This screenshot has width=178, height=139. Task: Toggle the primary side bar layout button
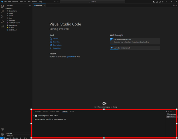154,2
